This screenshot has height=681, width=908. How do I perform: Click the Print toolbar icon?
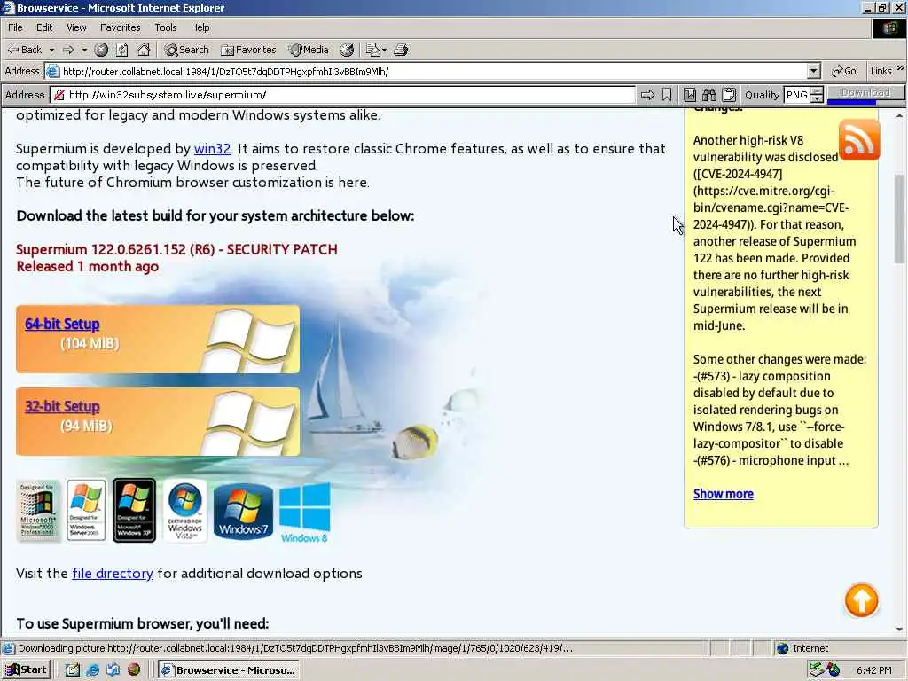[401, 50]
